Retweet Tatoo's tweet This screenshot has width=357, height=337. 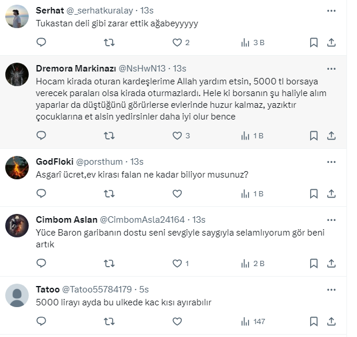pyautogui.click(x=109, y=321)
